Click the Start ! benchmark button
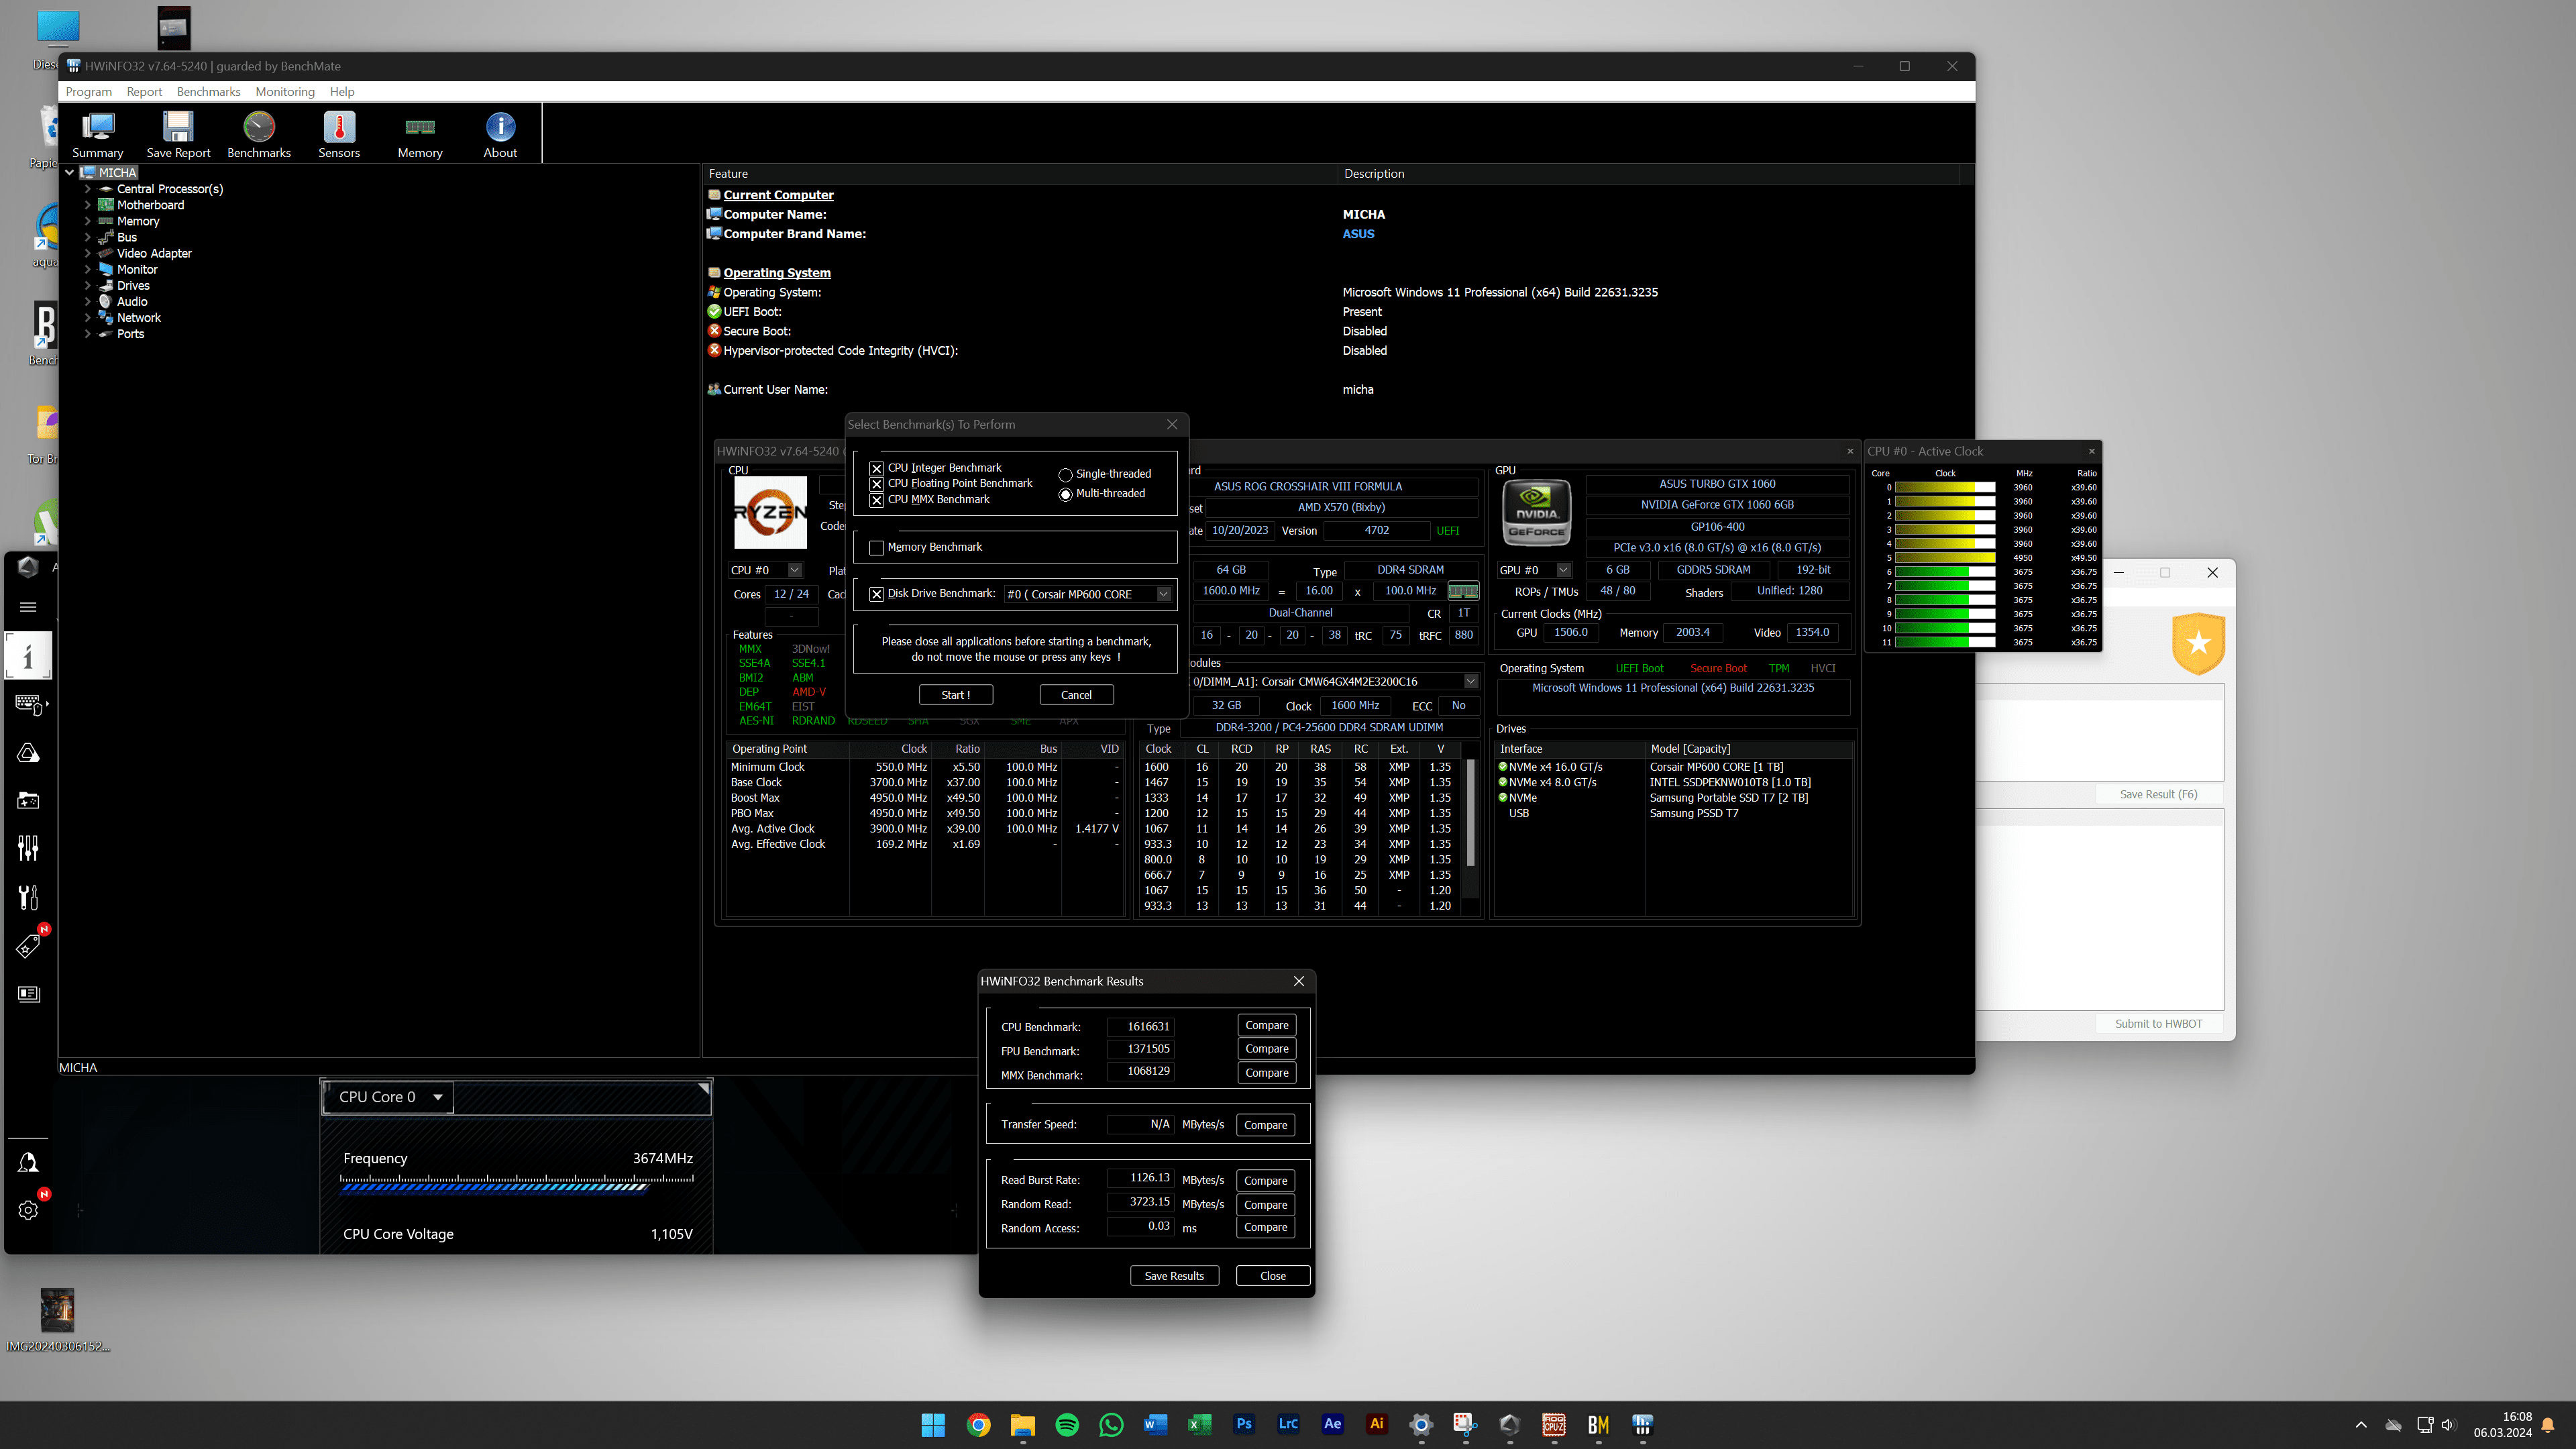 pos(955,695)
